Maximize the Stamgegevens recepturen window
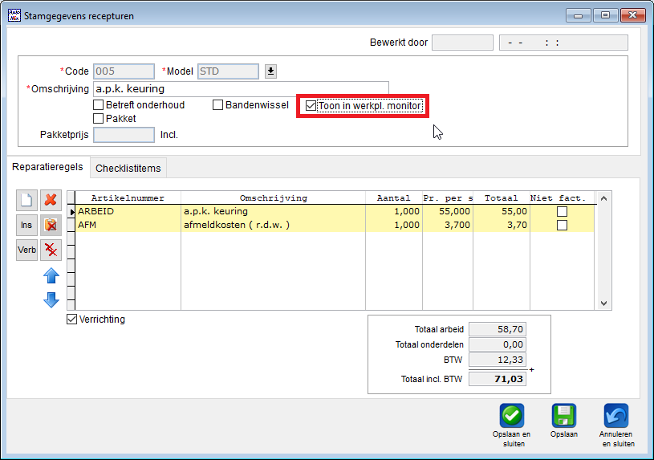 point(605,15)
